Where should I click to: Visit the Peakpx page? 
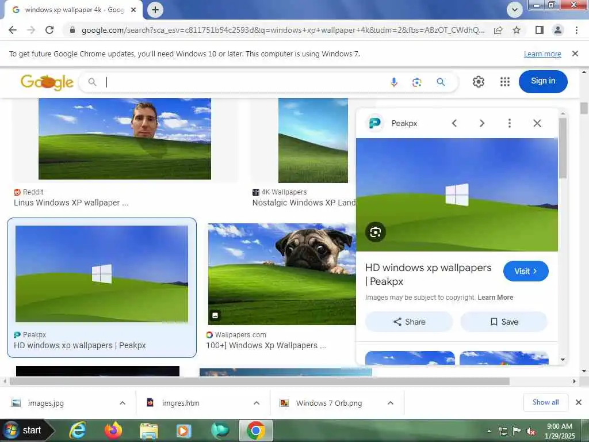click(526, 271)
